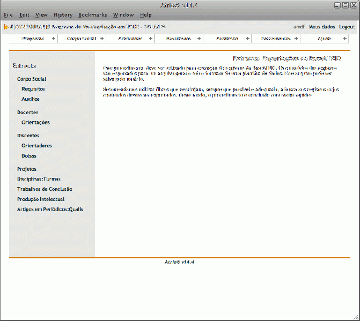Viewport: 360px width, 321px height.
Task: Select the Produção Intelectual sidebar item
Action: pos(41,199)
